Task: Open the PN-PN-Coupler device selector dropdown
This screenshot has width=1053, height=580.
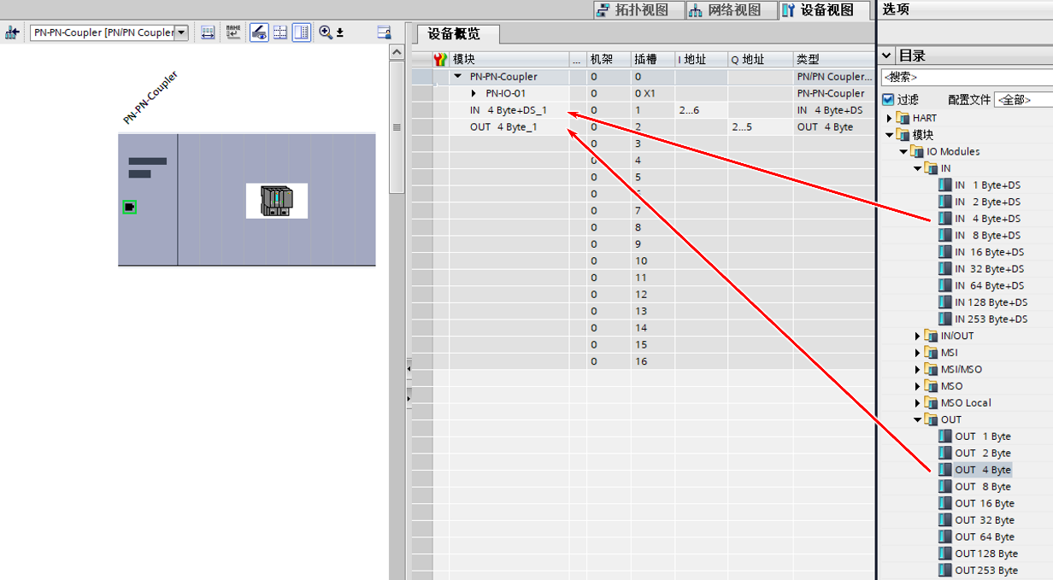Action: point(180,32)
